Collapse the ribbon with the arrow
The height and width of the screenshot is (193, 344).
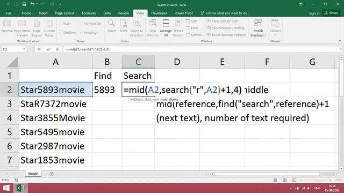[x=340, y=41]
